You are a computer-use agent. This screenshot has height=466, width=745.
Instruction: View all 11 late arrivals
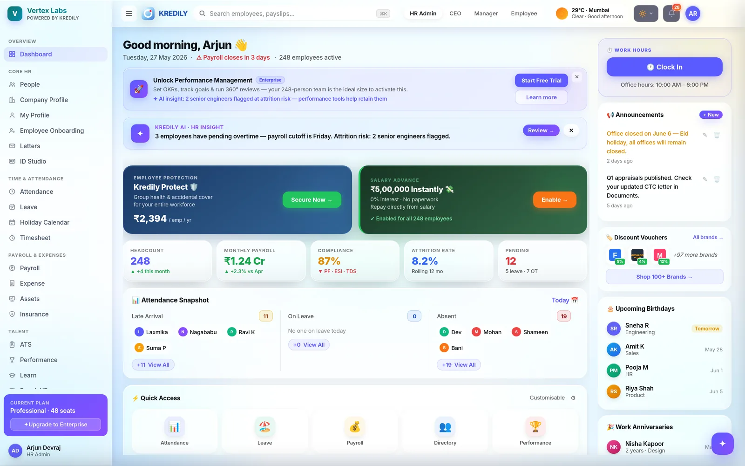pos(153,365)
